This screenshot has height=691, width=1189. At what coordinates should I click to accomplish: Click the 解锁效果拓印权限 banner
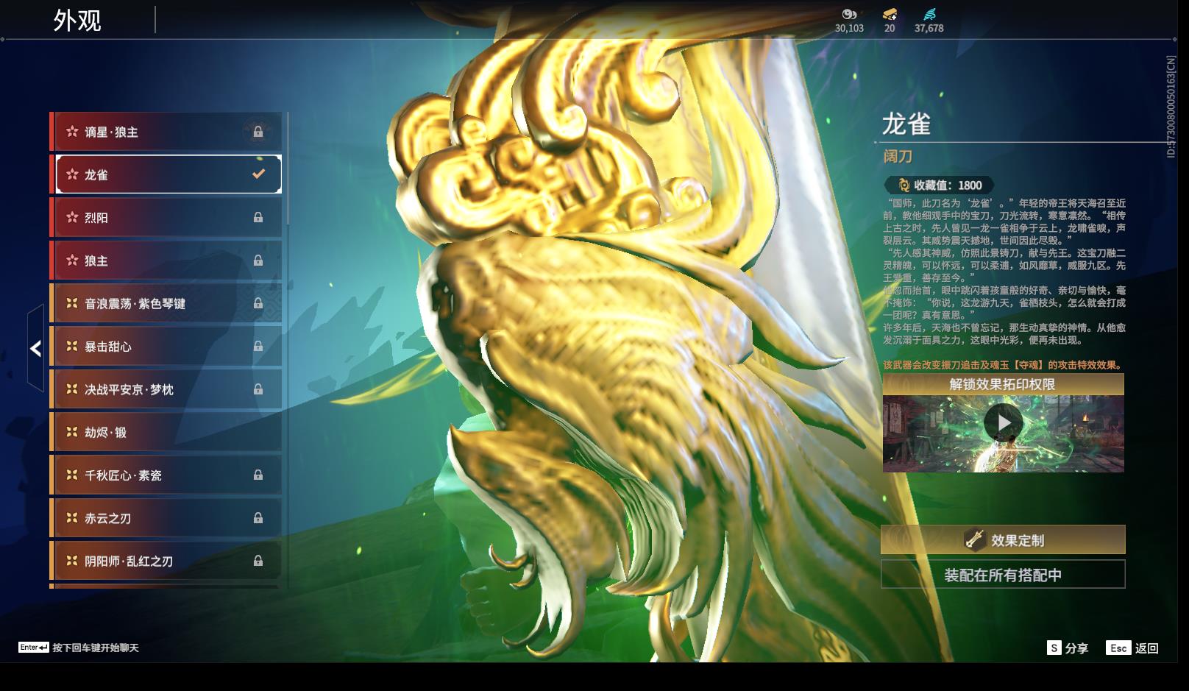click(x=1003, y=384)
